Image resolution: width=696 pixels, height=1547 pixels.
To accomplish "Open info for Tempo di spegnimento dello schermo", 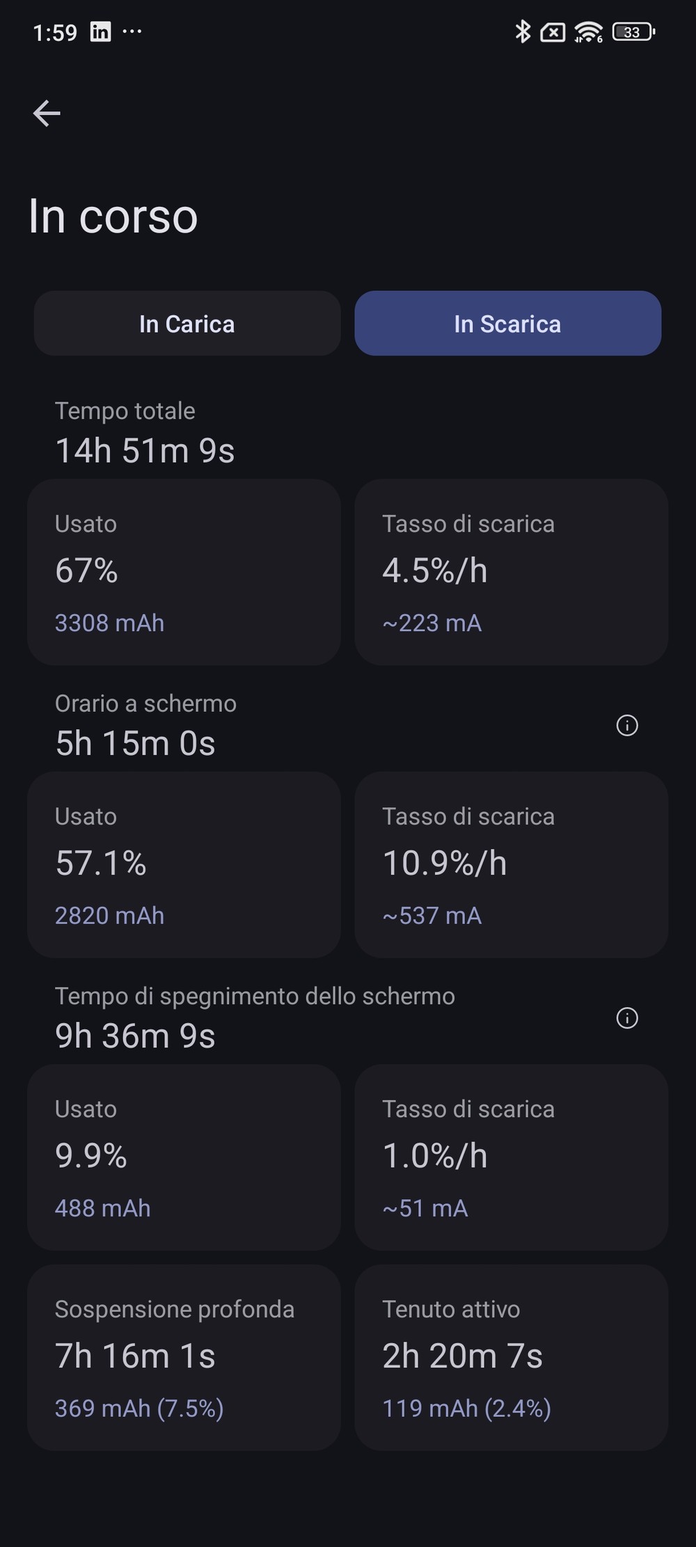I will (x=627, y=1018).
